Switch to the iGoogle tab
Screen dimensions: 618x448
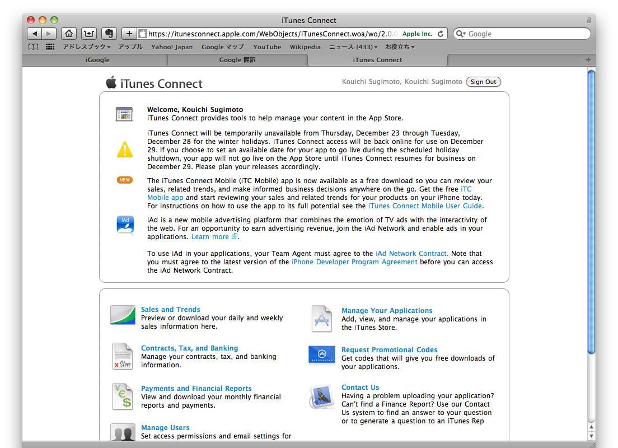click(97, 60)
